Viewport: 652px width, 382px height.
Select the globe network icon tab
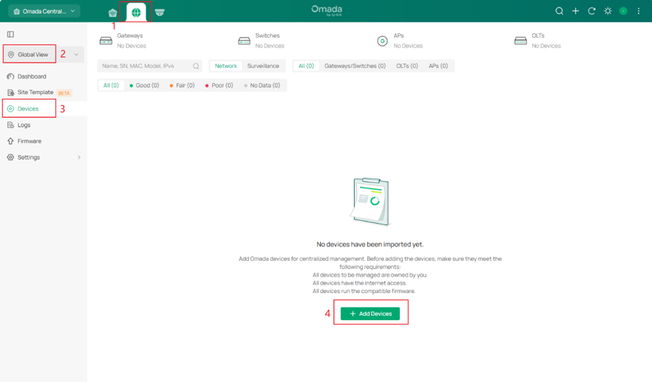coord(136,13)
